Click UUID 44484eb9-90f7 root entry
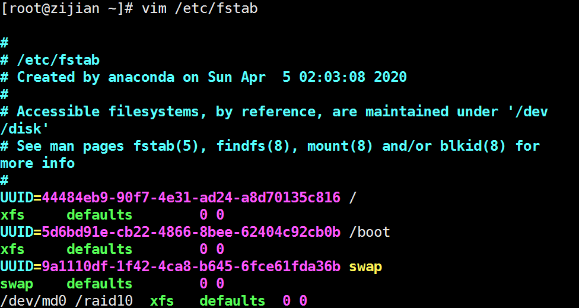This screenshot has width=579, height=308. point(170,198)
